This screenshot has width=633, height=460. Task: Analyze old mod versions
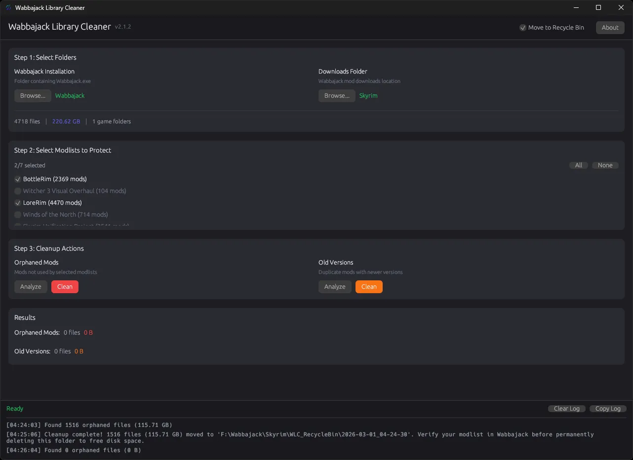[335, 286]
